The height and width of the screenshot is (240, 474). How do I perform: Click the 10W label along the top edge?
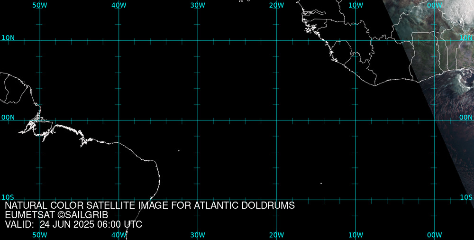[355, 5]
